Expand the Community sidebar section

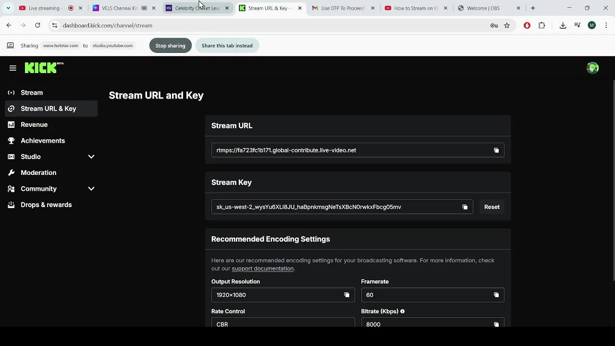(91, 189)
